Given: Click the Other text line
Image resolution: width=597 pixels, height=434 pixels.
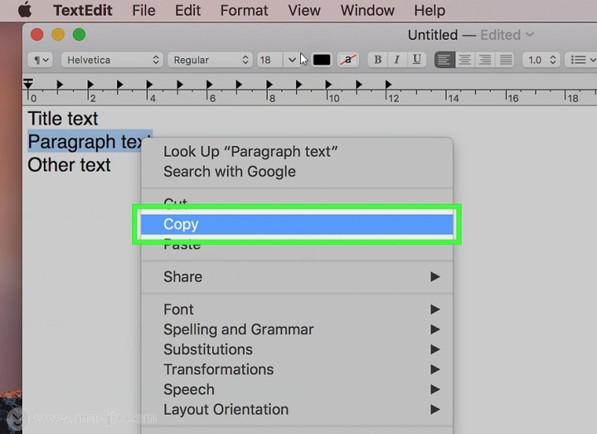Looking at the screenshot, I should (x=70, y=165).
